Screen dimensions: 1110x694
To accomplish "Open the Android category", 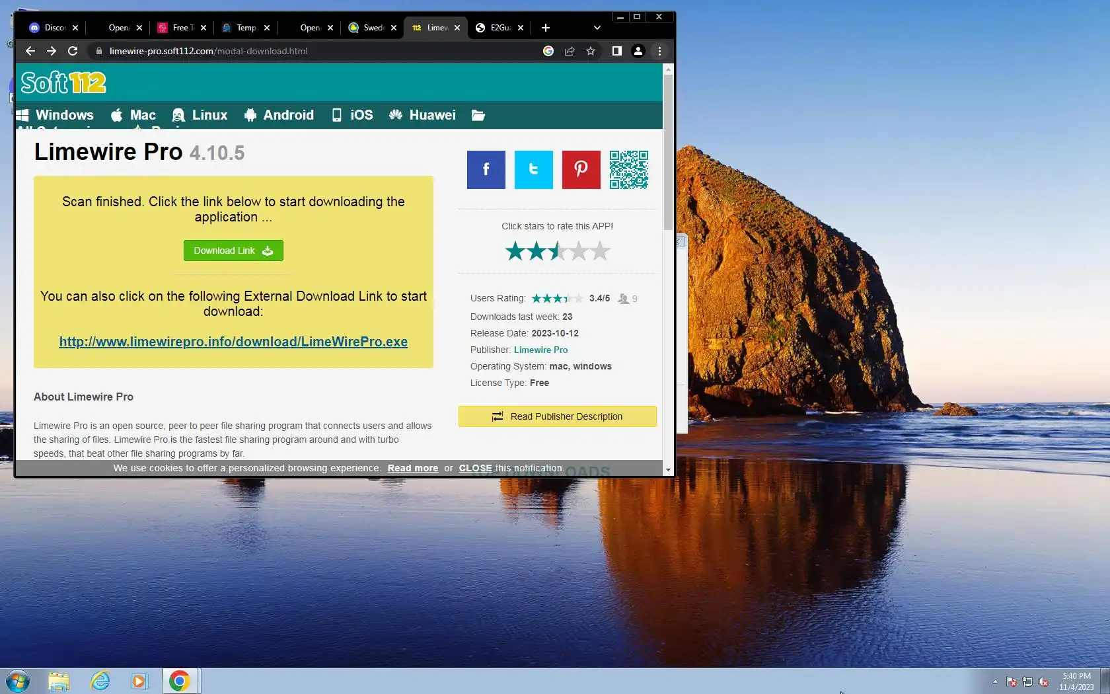I will pos(279,115).
